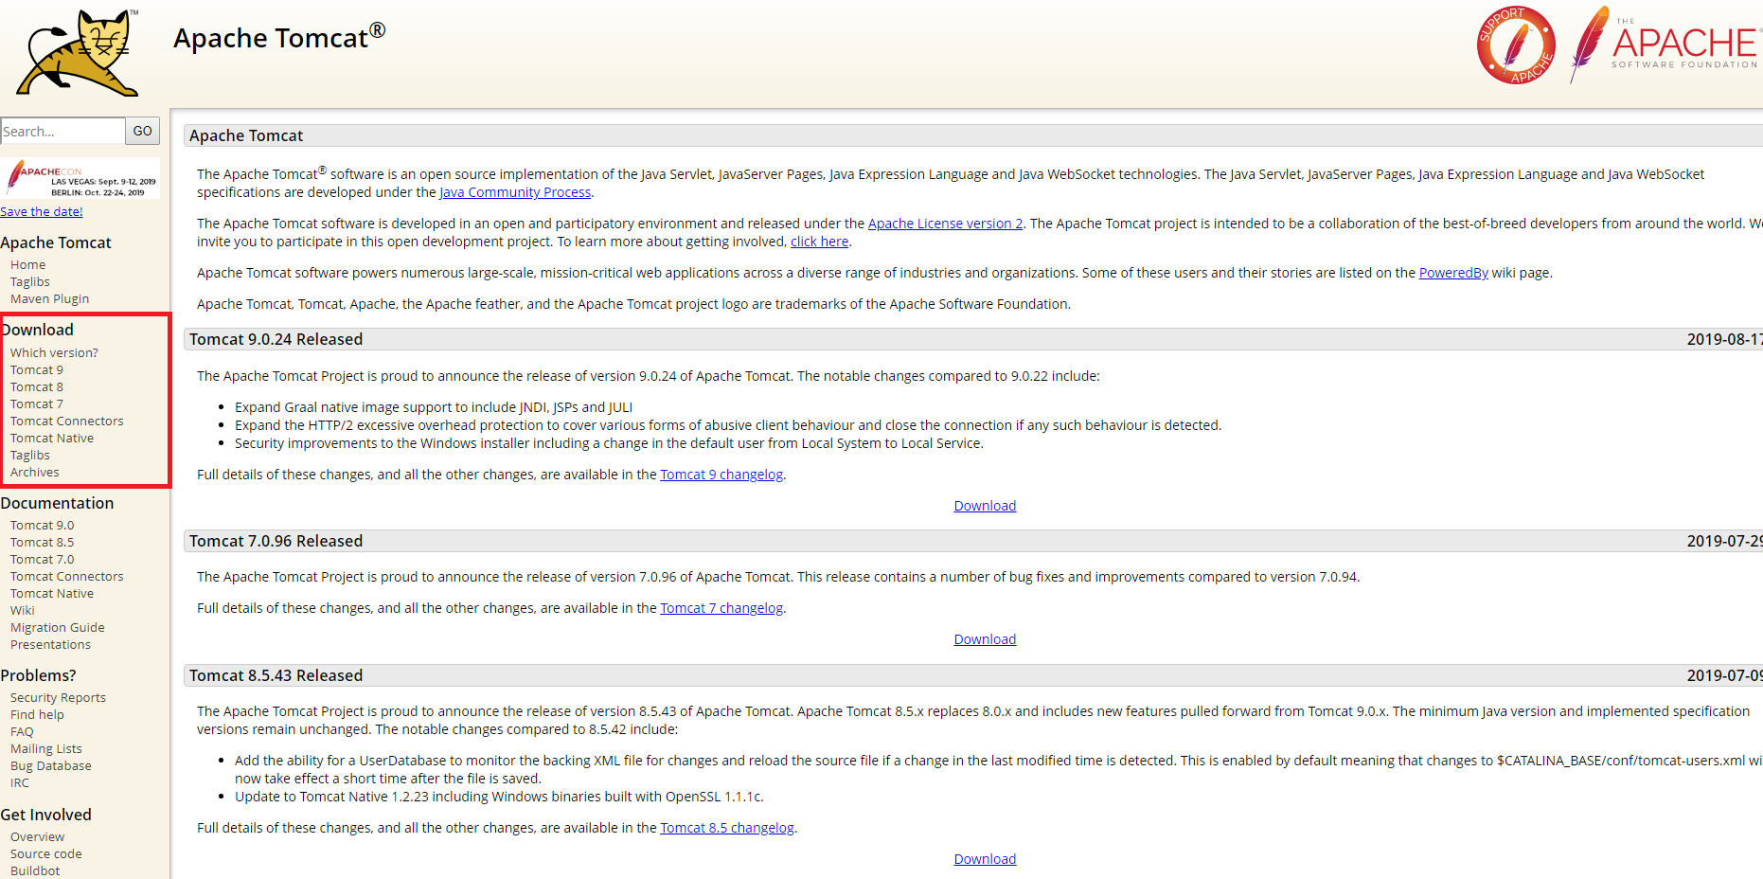The width and height of the screenshot is (1763, 879).
Task: Open Tomcat Connectors under Download
Action: (66, 421)
